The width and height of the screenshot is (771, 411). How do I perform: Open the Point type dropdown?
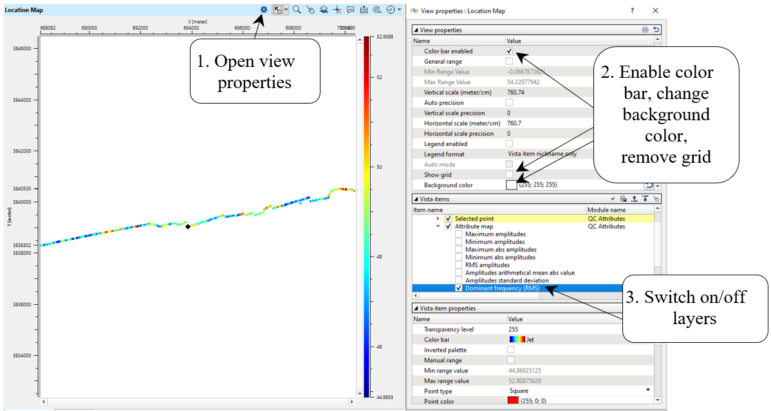[647, 390]
